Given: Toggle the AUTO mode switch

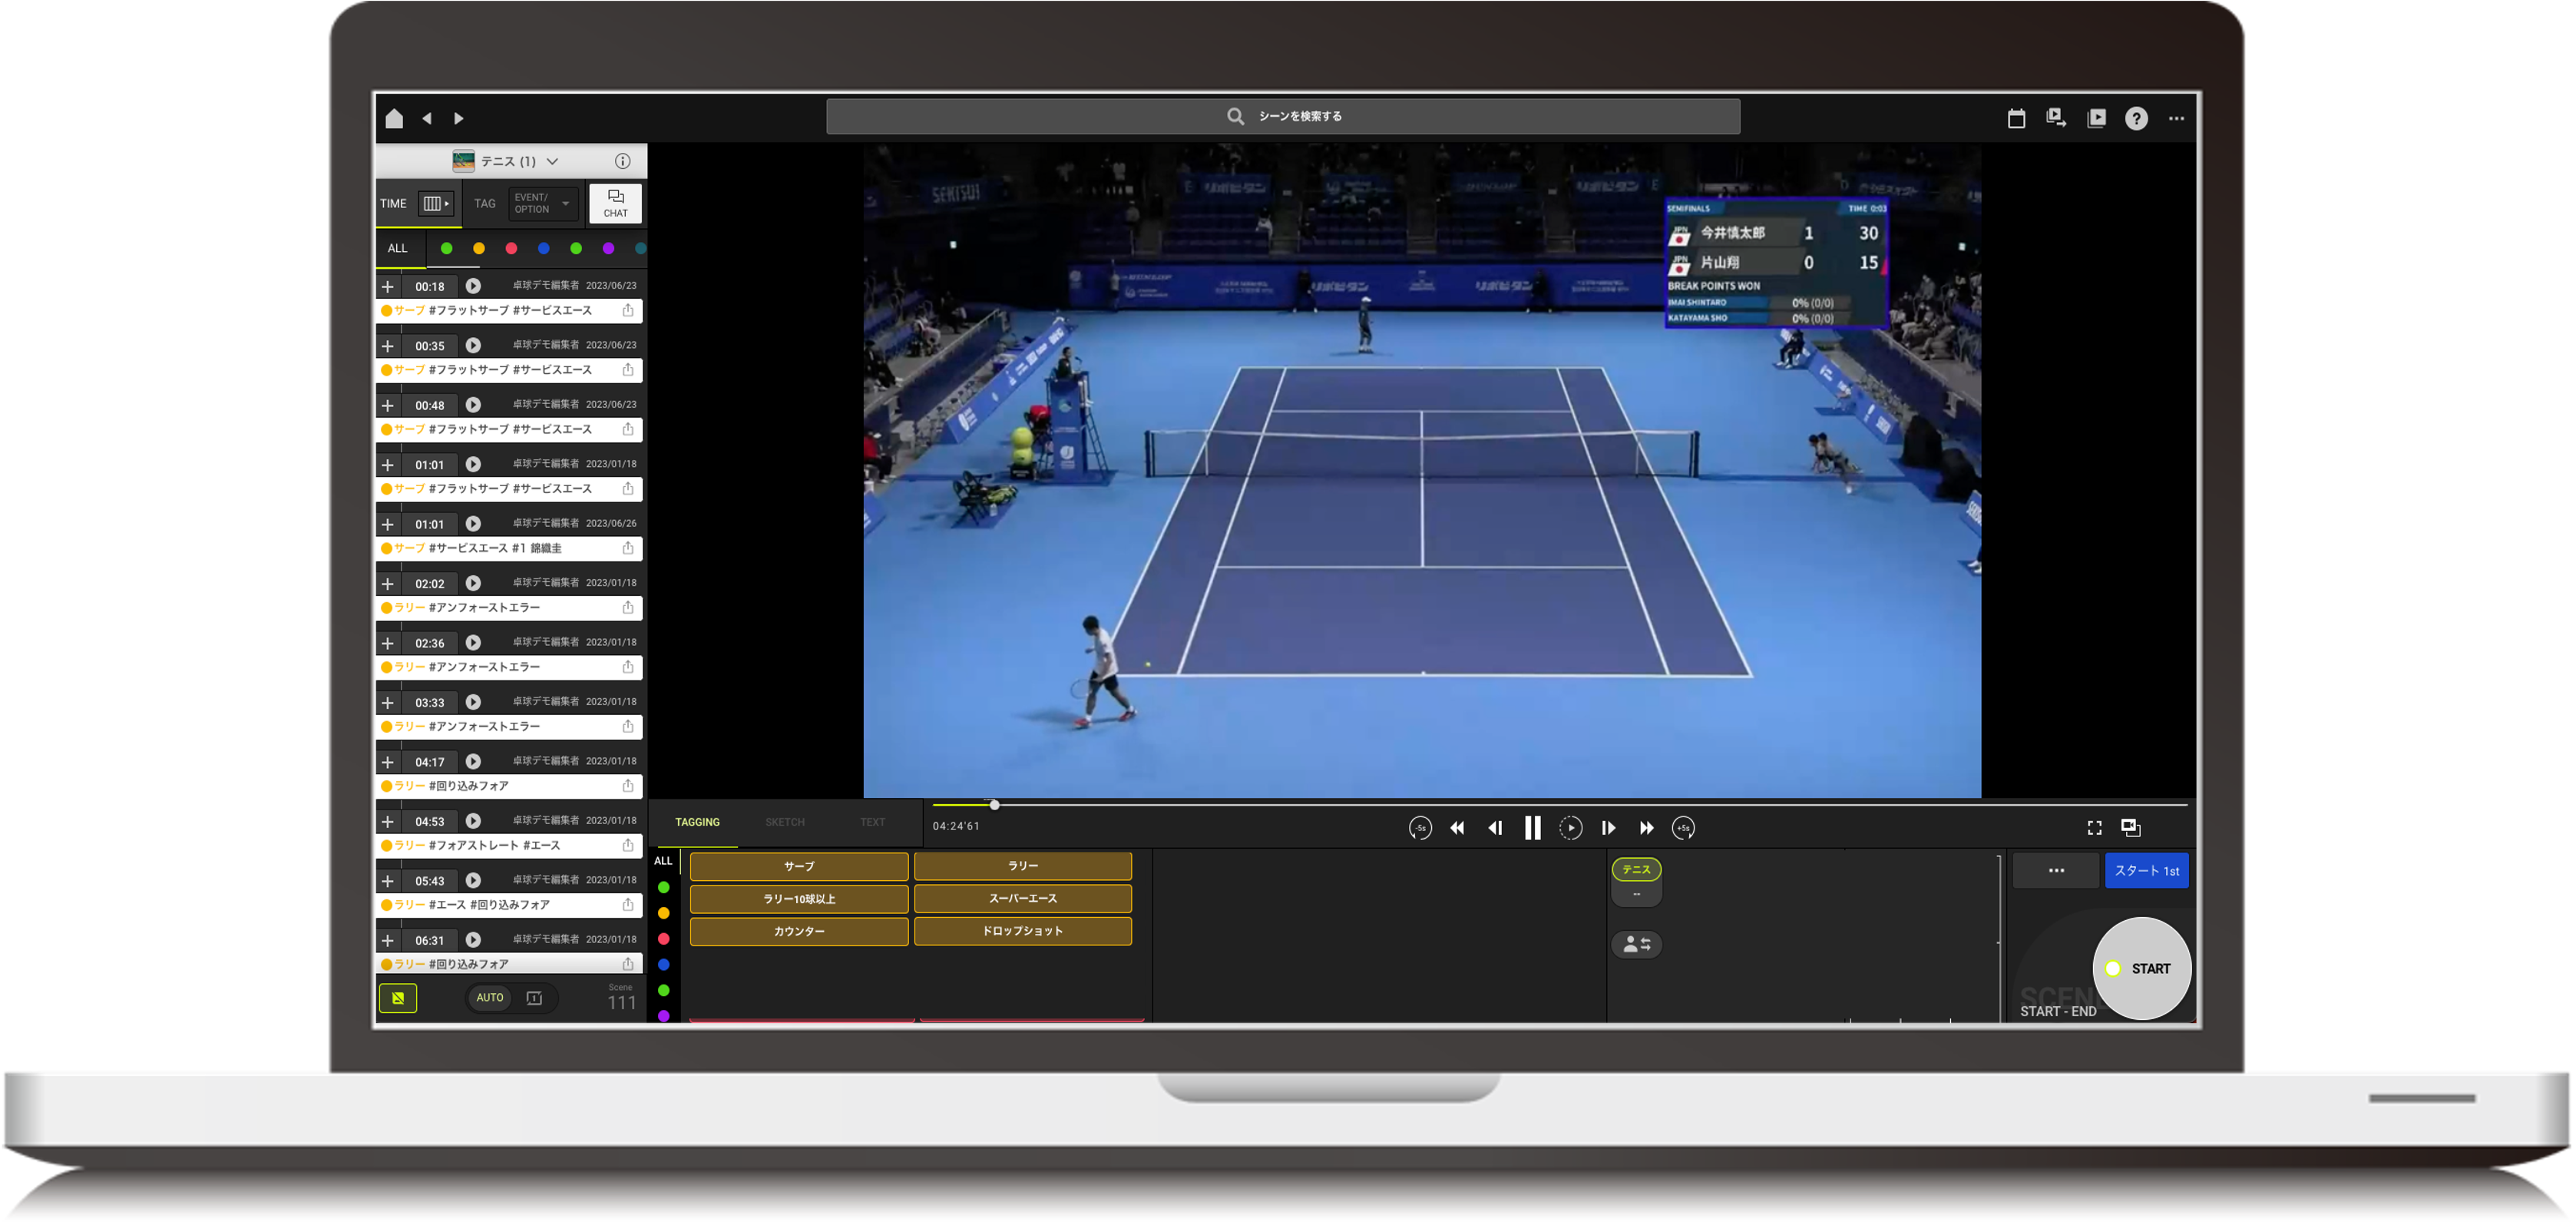Looking at the screenshot, I should pos(490,998).
